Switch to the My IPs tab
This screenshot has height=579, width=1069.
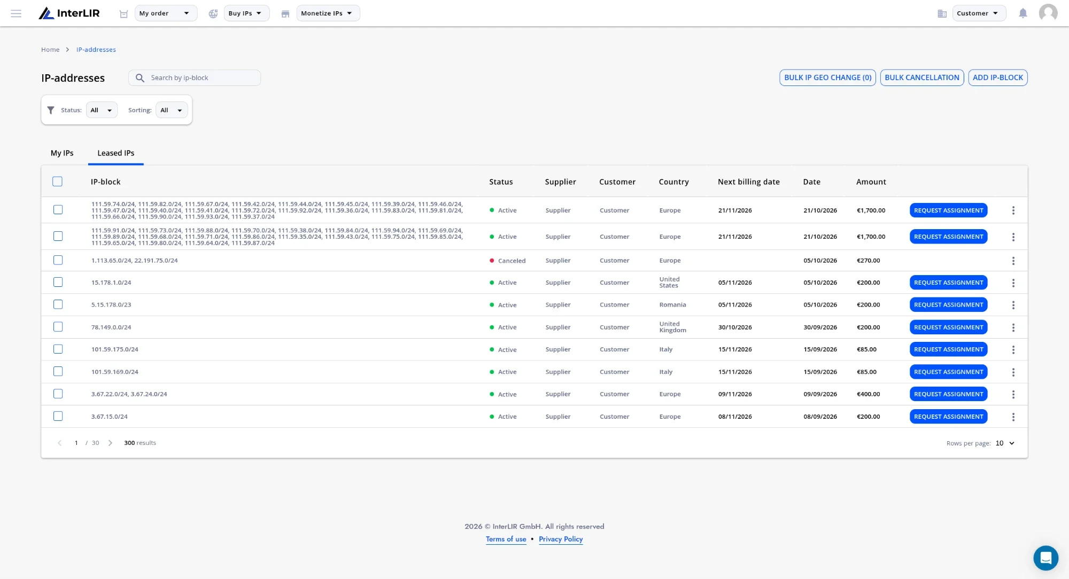(x=62, y=153)
